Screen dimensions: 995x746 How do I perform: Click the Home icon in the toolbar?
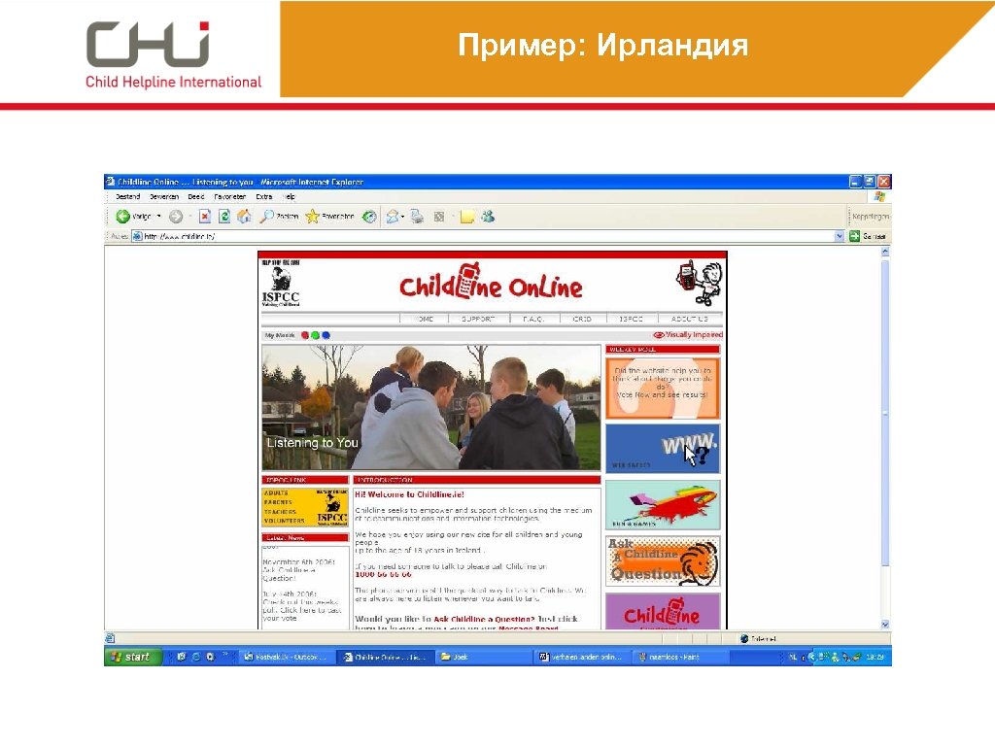coord(245,217)
